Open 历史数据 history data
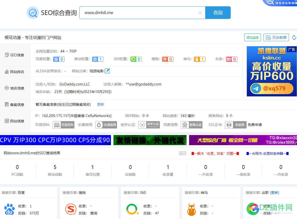 276,37
